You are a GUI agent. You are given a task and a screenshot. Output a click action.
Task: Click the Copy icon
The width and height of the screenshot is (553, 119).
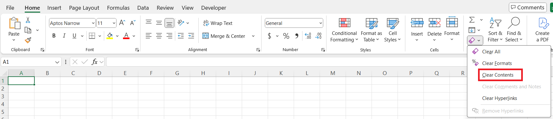click(x=28, y=30)
